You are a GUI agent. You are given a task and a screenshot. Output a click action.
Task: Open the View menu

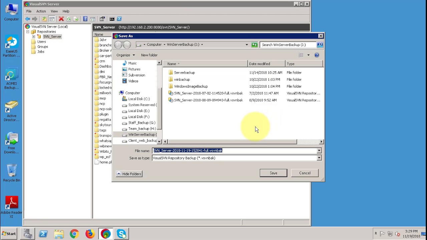point(54,11)
